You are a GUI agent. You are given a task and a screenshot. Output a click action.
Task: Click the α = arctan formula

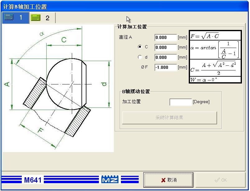215,50
